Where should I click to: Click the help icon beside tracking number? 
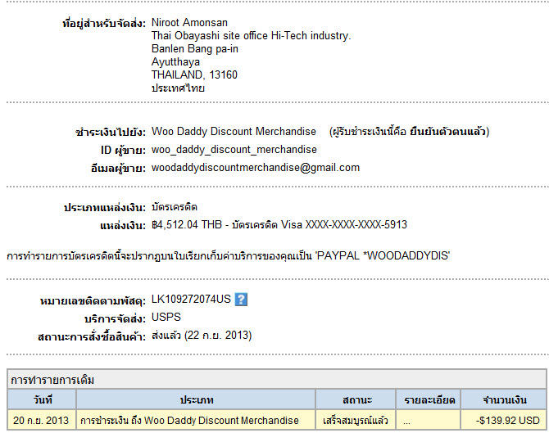click(241, 300)
